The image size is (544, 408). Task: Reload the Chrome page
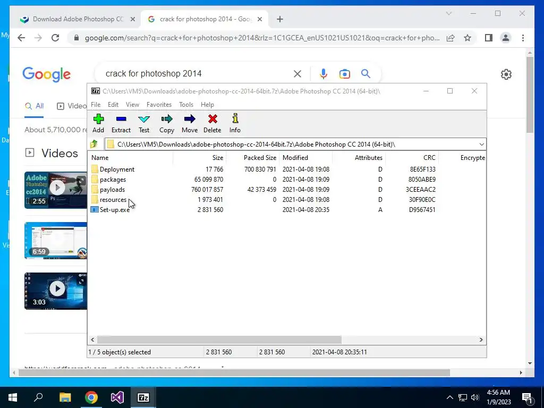pos(55,38)
